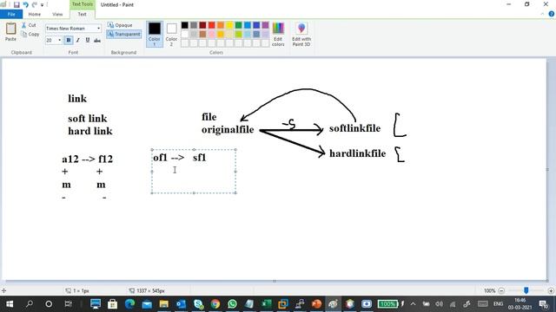Open the Customize Quick Access Toolbar arrow
The height and width of the screenshot is (312, 556).
pyautogui.click(x=43, y=5)
